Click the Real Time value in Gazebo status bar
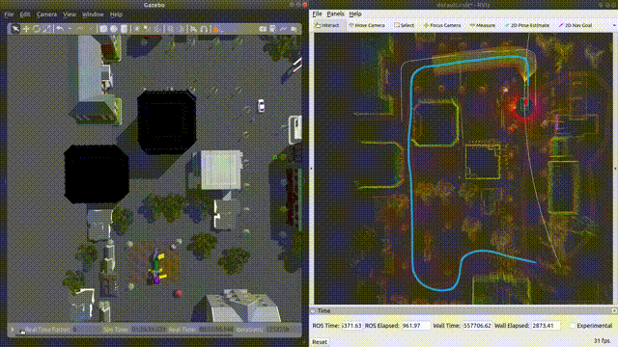The height and width of the screenshot is (347, 618). click(x=216, y=330)
